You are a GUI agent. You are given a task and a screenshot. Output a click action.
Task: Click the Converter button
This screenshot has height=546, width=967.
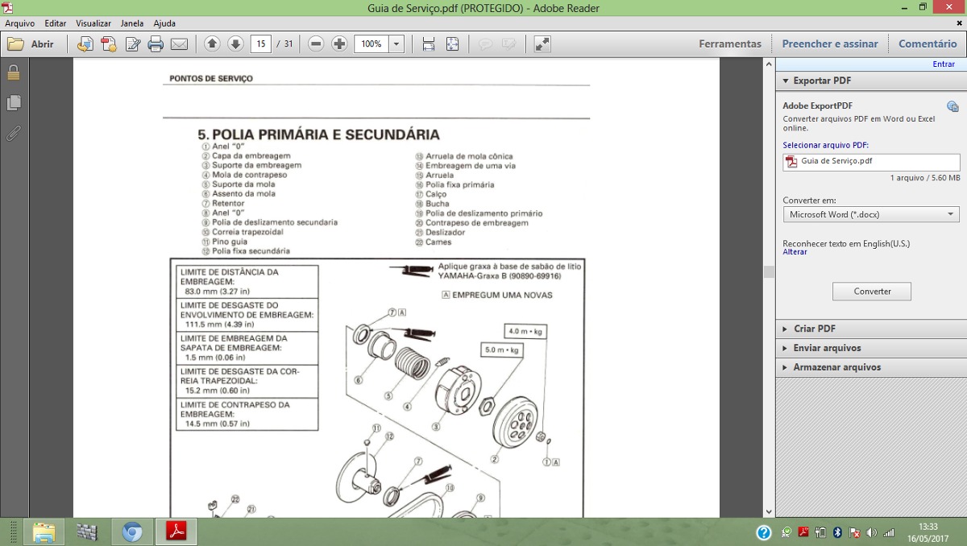pyautogui.click(x=872, y=292)
